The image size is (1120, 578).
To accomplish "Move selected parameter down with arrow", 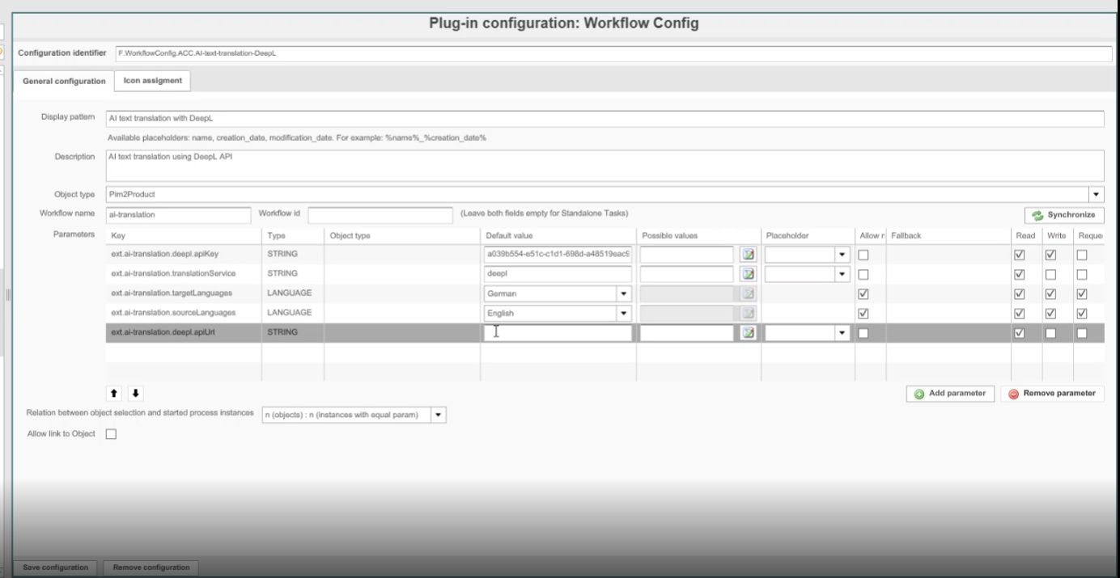I will click(136, 394).
